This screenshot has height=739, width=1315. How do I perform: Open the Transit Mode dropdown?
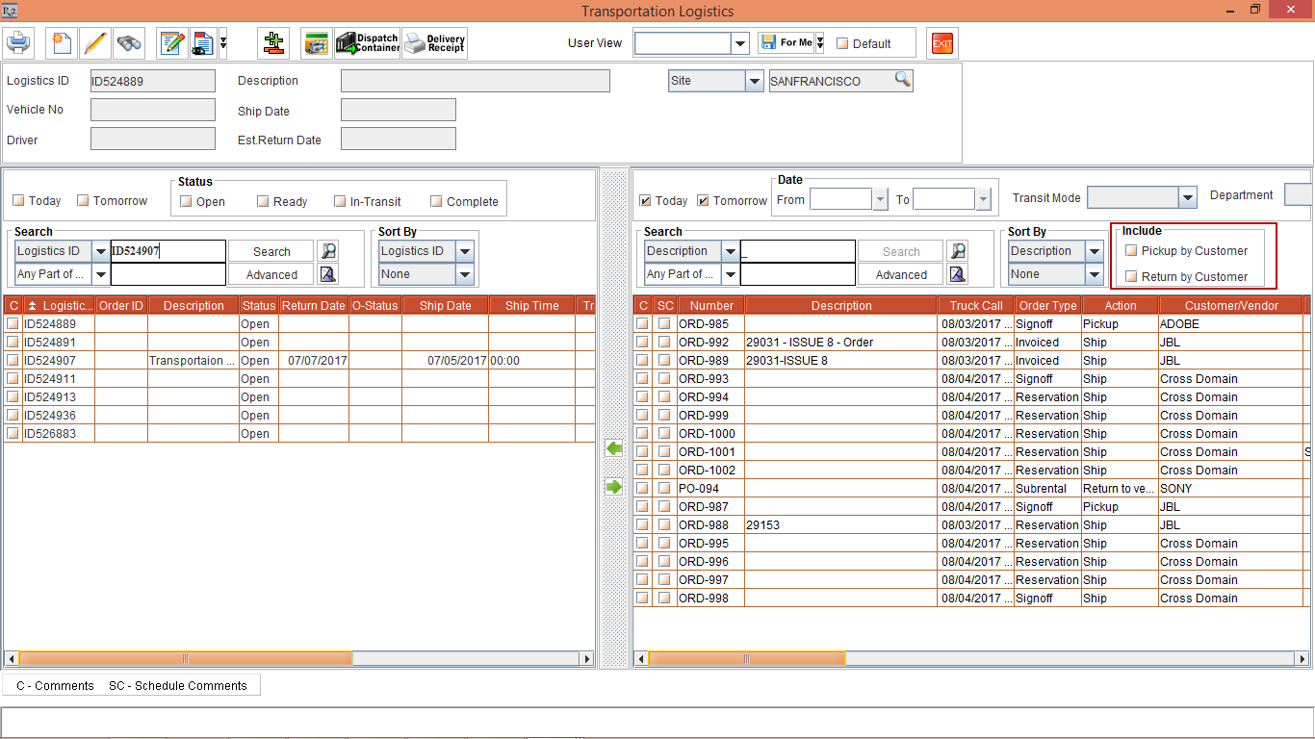click(1186, 196)
